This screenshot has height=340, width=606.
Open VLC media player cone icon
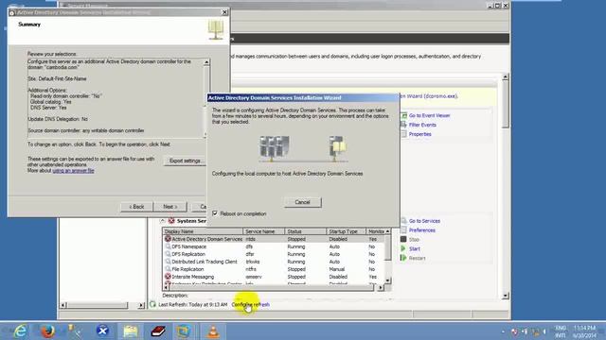pyautogui.click(x=213, y=331)
